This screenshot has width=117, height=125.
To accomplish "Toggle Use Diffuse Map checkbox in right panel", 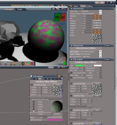I will 71,84.
